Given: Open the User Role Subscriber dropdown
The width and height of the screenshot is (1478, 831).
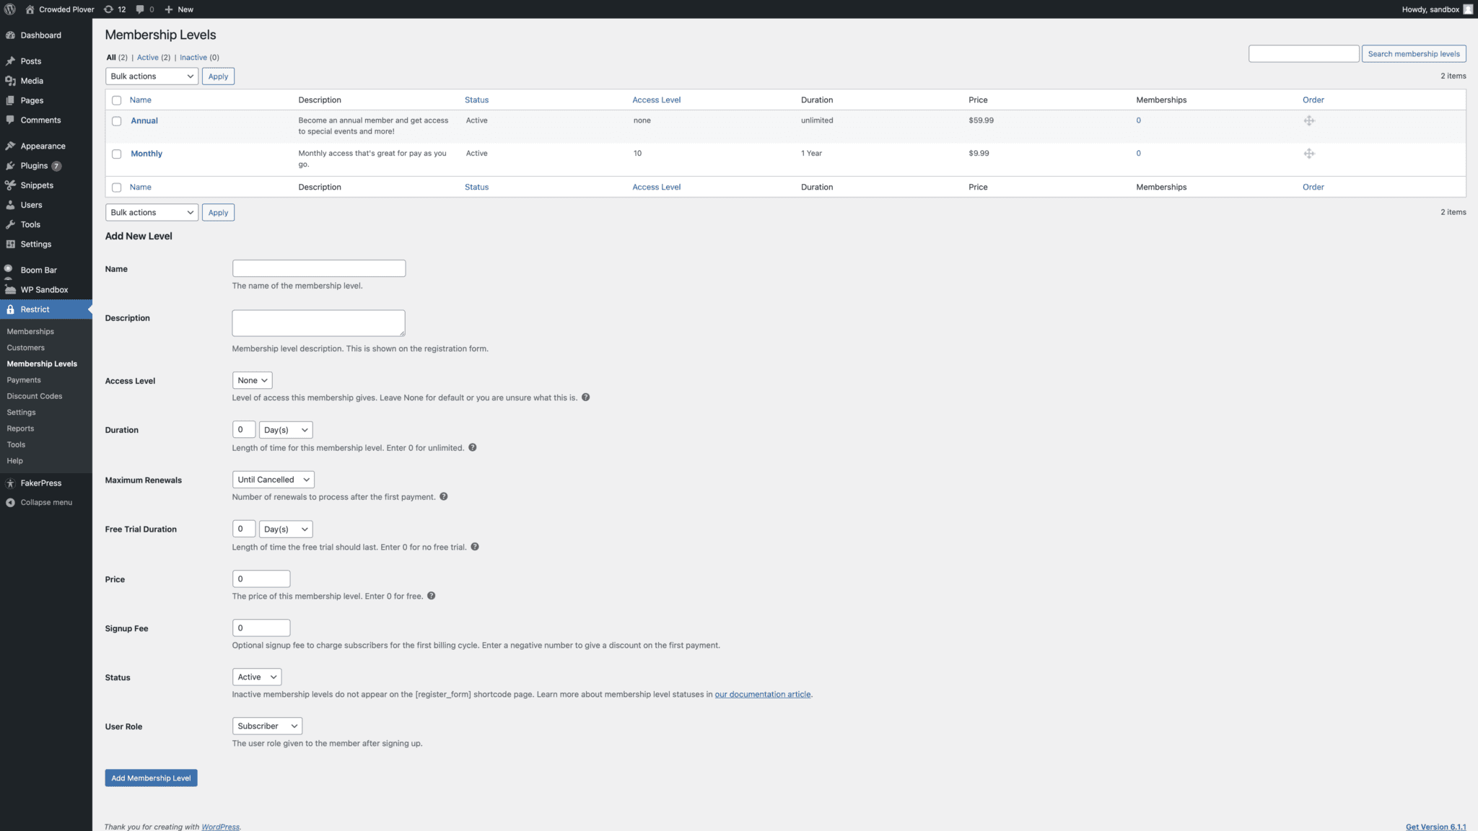Looking at the screenshot, I should pyautogui.click(x=267, y=726).
